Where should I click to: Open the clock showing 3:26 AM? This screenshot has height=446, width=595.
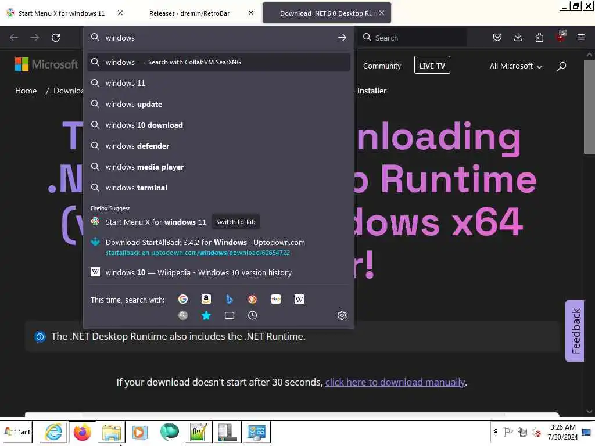[x=562, y=432]
